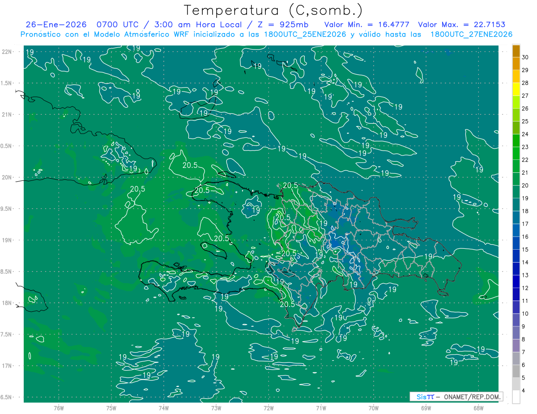Click the color scale label "6"
This screenshot has width=537, height=414.
pos(524,365)
